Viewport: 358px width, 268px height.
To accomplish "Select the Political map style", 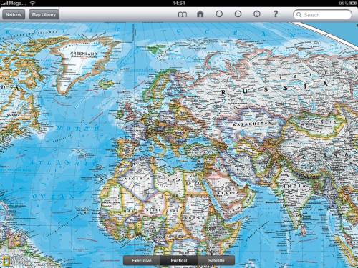I will click(179, 260).
